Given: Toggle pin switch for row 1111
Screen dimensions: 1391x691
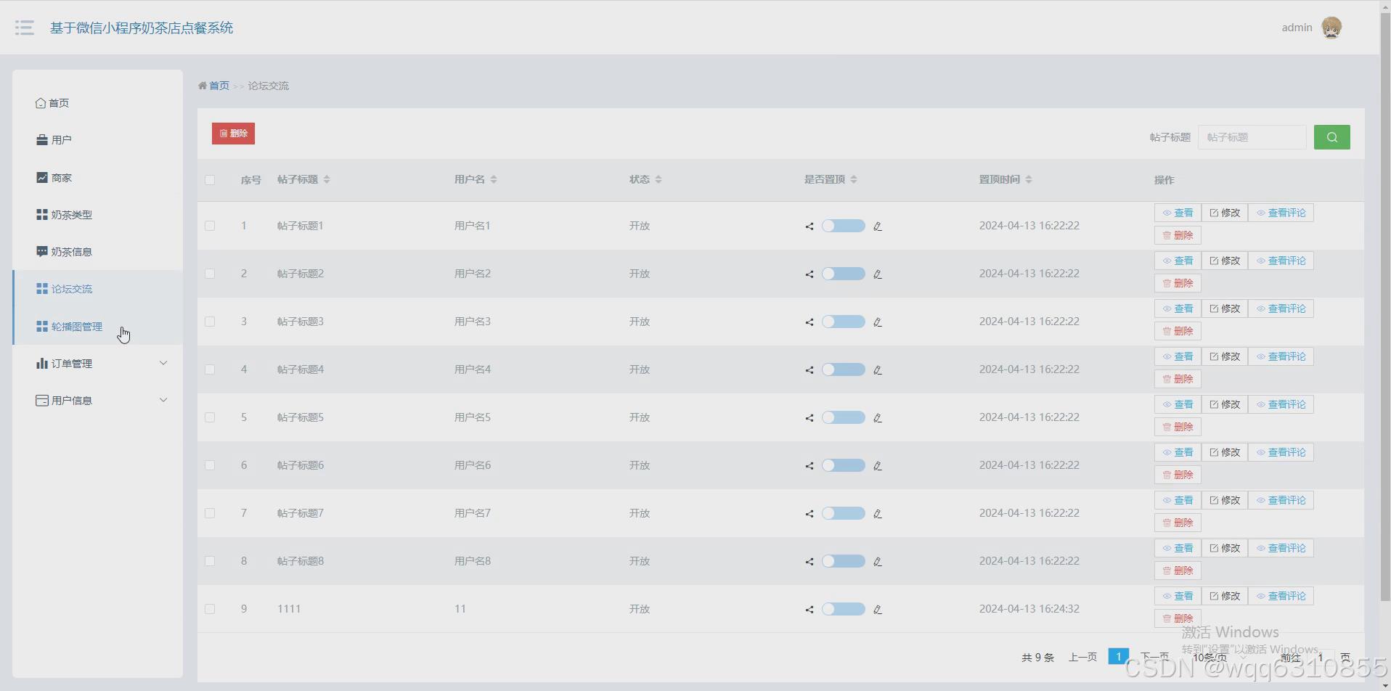Looking at the screenshot, I should click(843, 609).
